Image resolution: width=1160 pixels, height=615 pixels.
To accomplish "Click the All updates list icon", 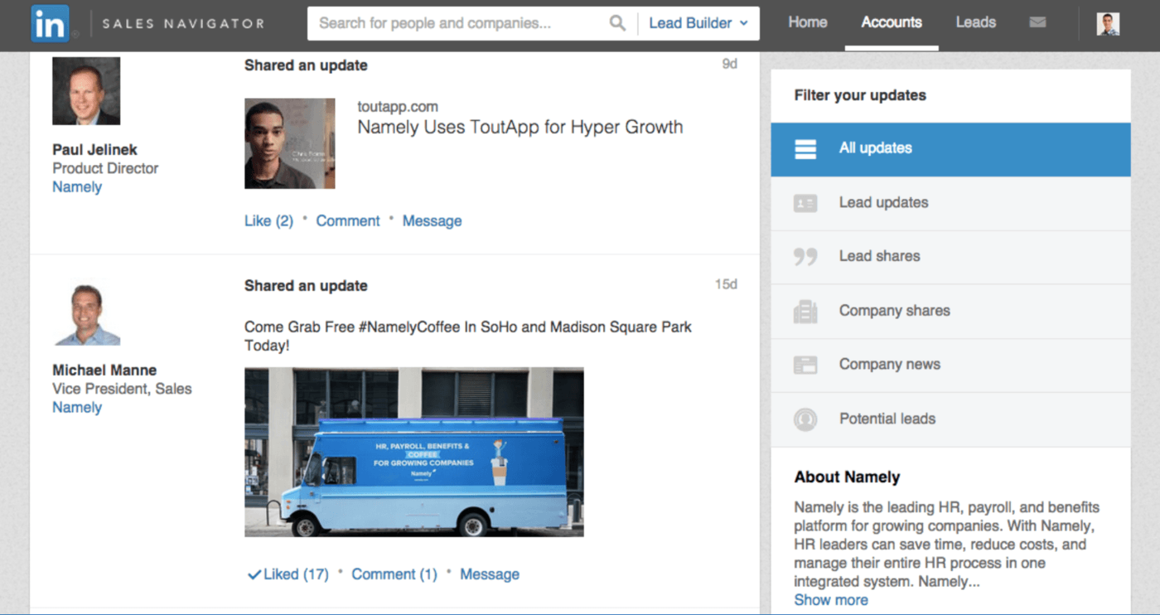I will pyautogui.click(x=805, y=149).
